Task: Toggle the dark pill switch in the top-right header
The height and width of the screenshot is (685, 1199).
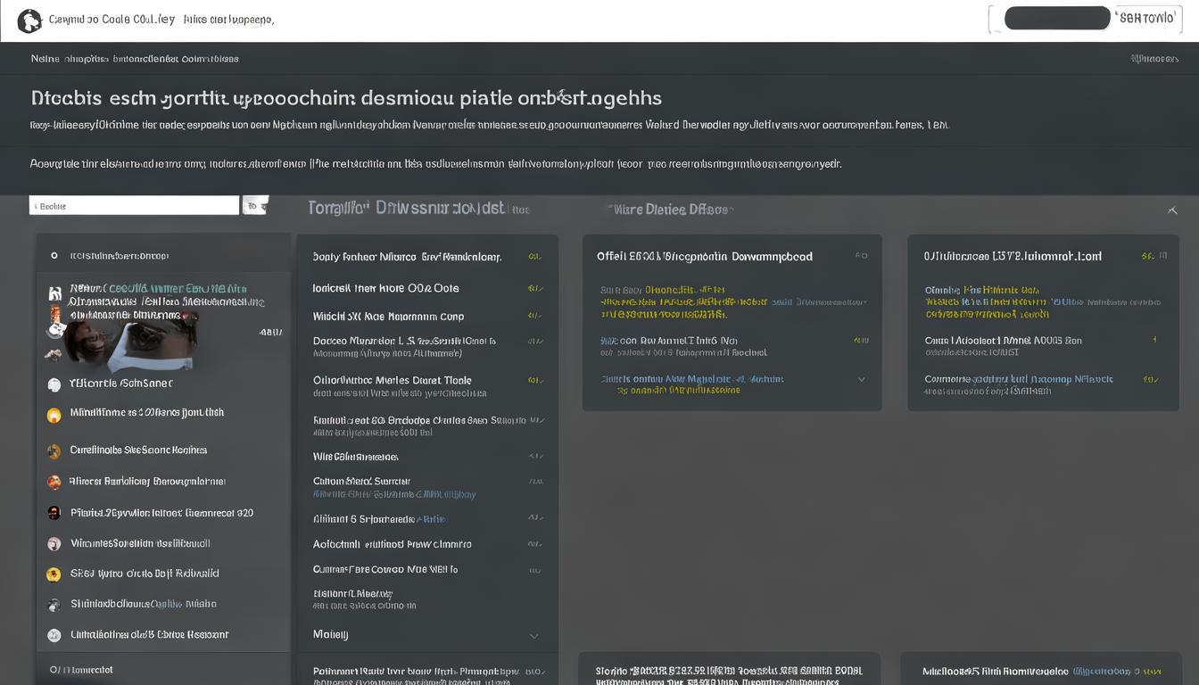Action: click(1056, 18)
